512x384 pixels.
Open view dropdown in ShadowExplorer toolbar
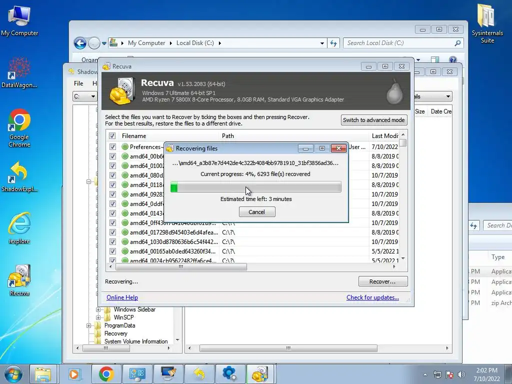(448, 96)
